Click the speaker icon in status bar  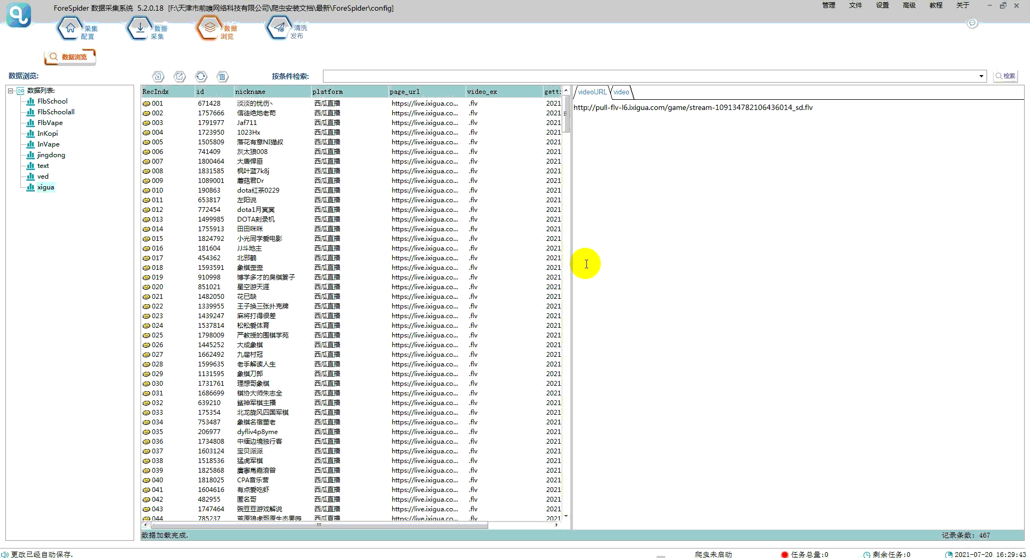click(x=5, y=554)
